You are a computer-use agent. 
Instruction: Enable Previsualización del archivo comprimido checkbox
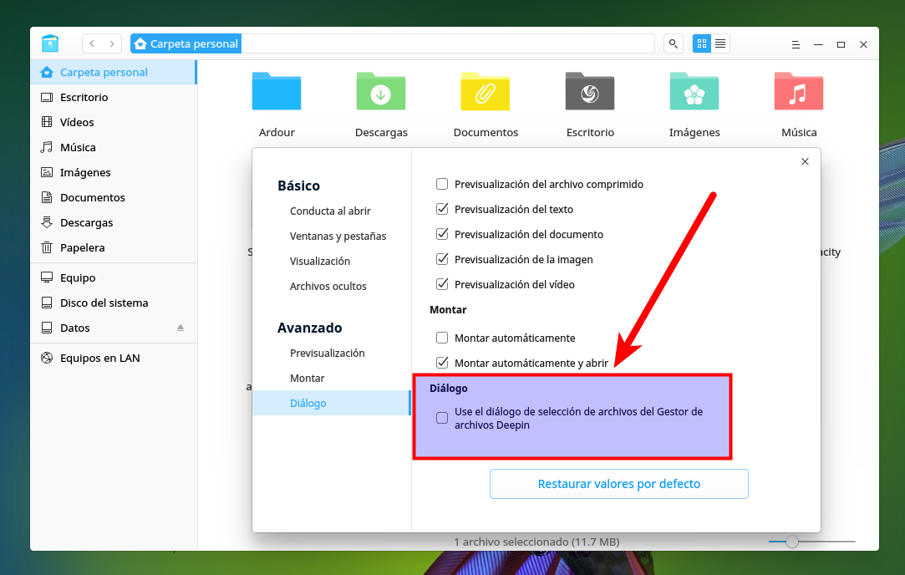tap(442, 184)
